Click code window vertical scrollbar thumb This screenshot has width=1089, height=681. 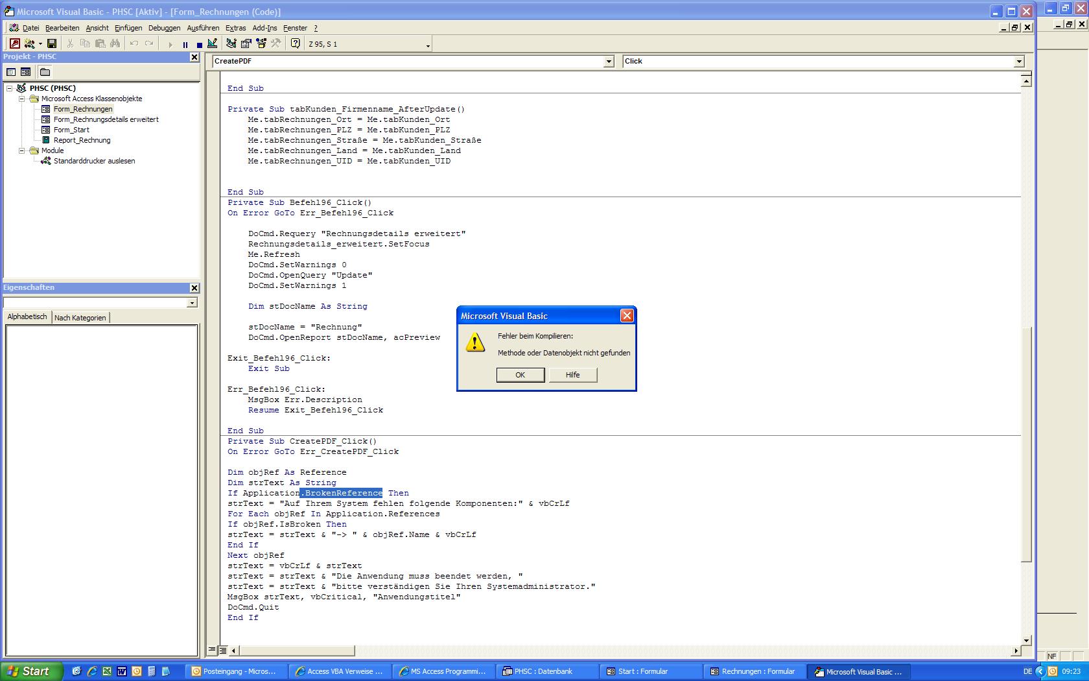click(1025, 445)
